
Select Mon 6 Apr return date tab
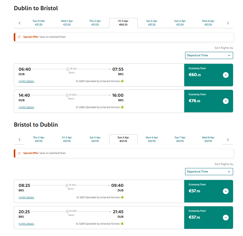[x=152, y=139]
